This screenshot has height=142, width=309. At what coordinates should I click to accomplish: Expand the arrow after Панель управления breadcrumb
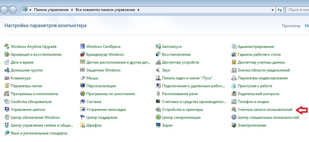click(72, 10)
